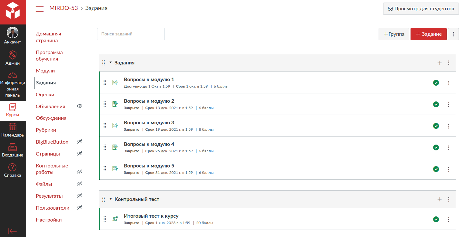Open the hamburger course navigation menu
The image size is (476, 237).
pyautogui.click(x=40, y=9)
